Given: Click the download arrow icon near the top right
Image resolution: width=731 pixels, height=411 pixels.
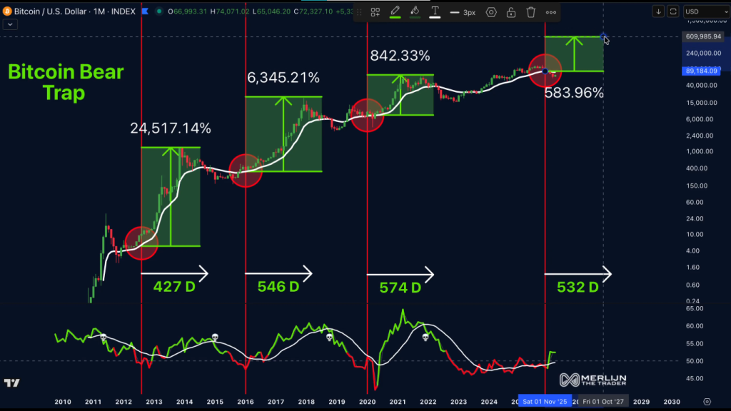Looking at the screenshot, I should coord(658,11).
